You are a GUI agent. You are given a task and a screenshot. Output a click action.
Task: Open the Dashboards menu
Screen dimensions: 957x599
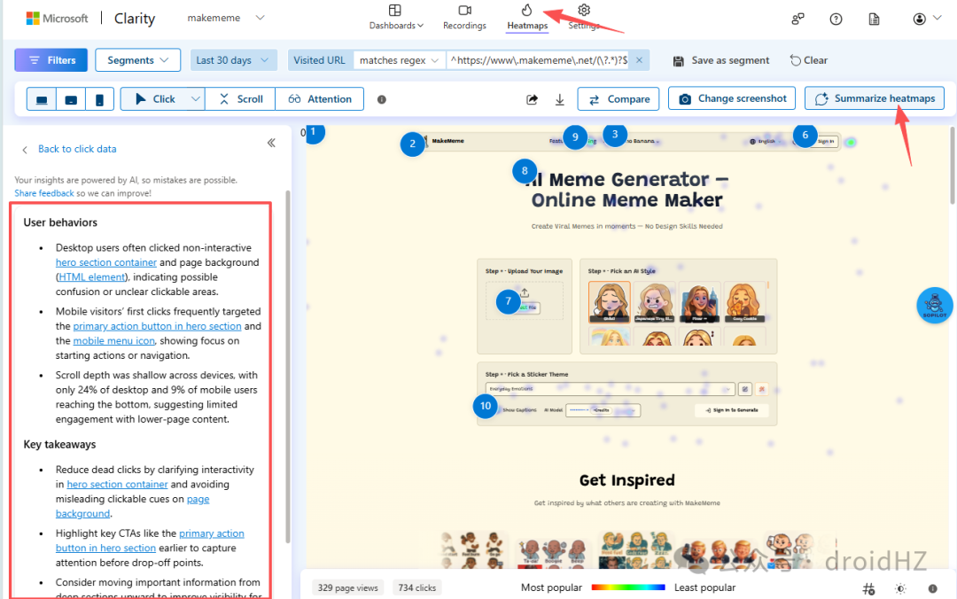pos(395,17)
